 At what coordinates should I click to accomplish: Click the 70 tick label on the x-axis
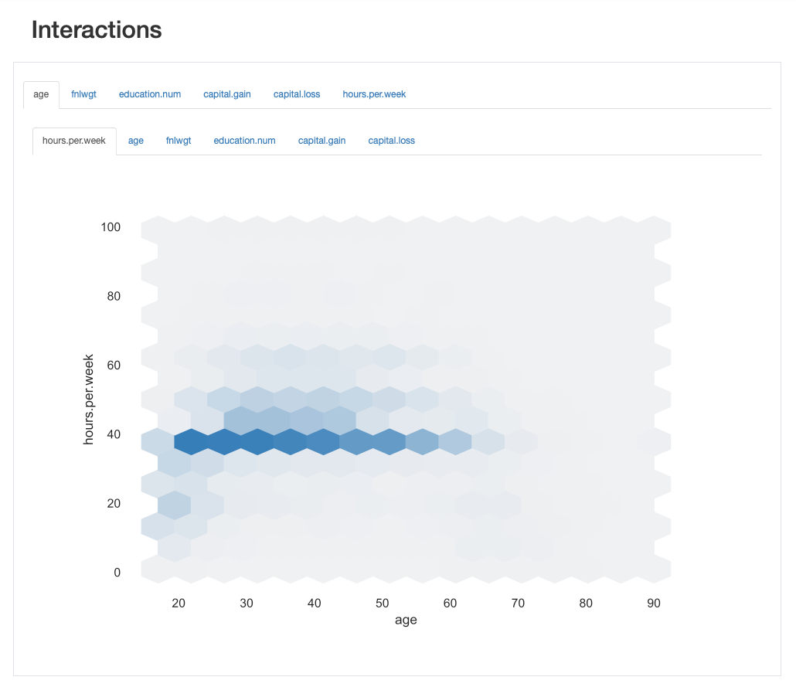click(518, 603)
